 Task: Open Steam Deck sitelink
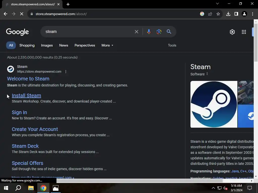(x=25, y=146)
